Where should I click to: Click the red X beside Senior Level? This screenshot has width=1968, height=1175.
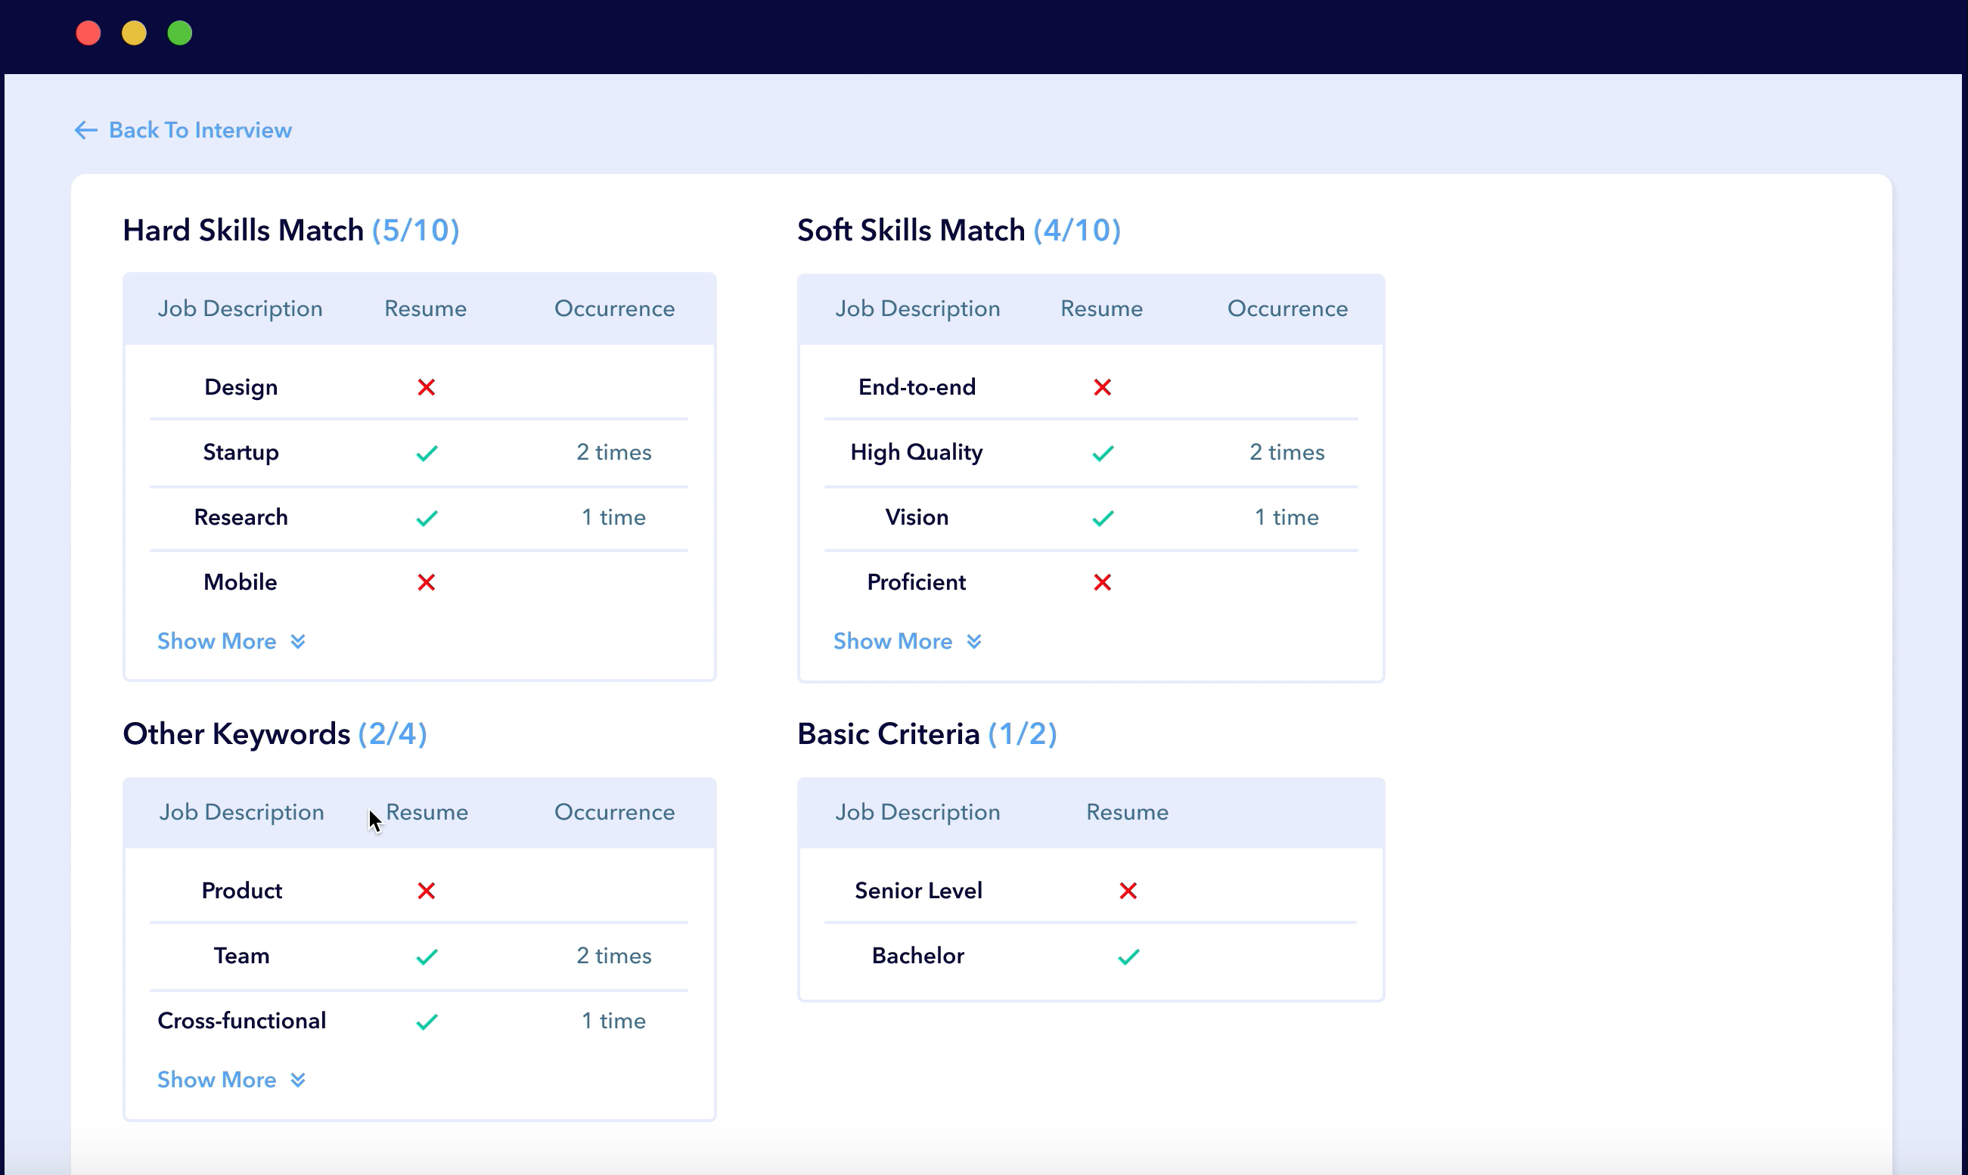pos(1128,891)
